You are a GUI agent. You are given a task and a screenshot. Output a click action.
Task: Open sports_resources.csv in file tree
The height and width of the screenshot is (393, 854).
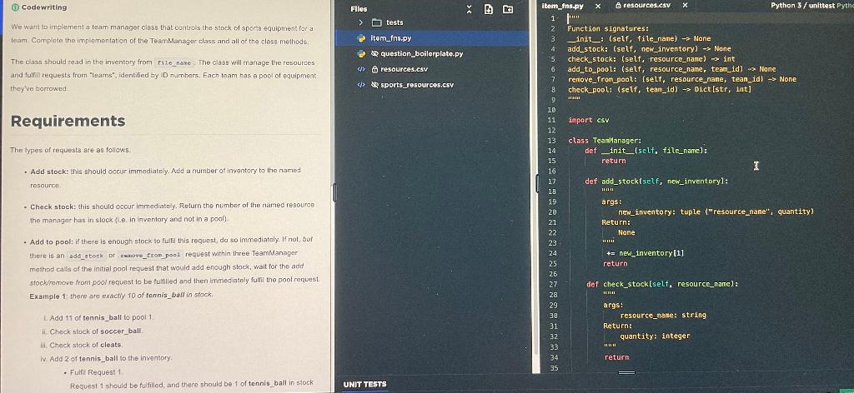coord(417,85)
